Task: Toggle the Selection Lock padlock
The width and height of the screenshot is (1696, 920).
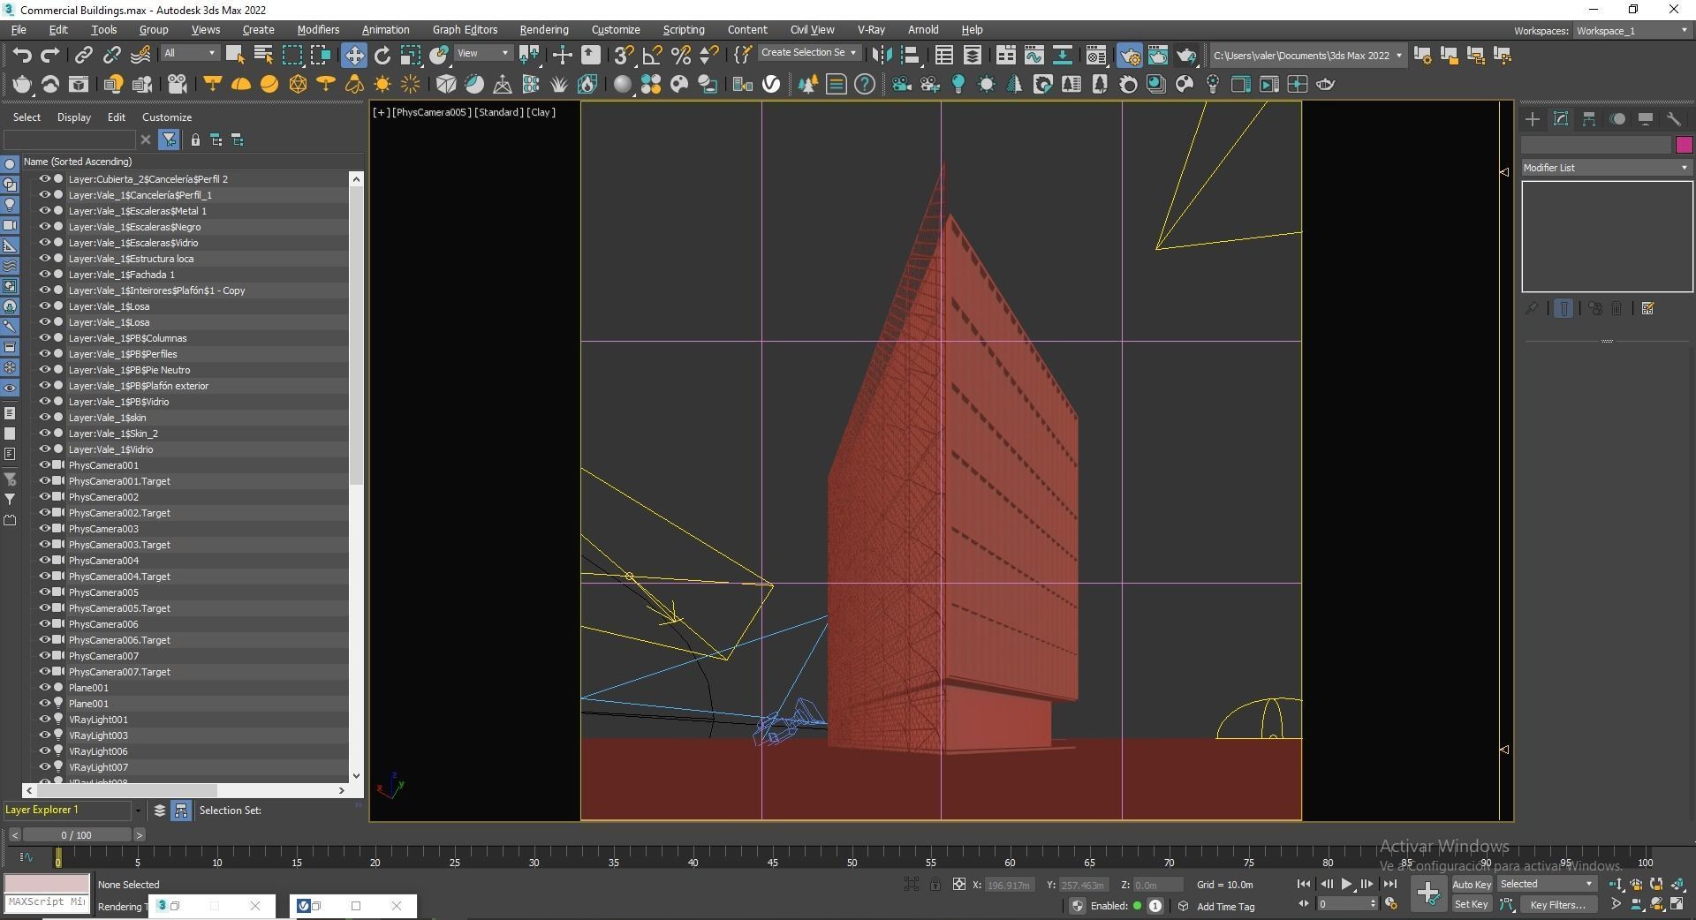Action: [x=935, y=885]
